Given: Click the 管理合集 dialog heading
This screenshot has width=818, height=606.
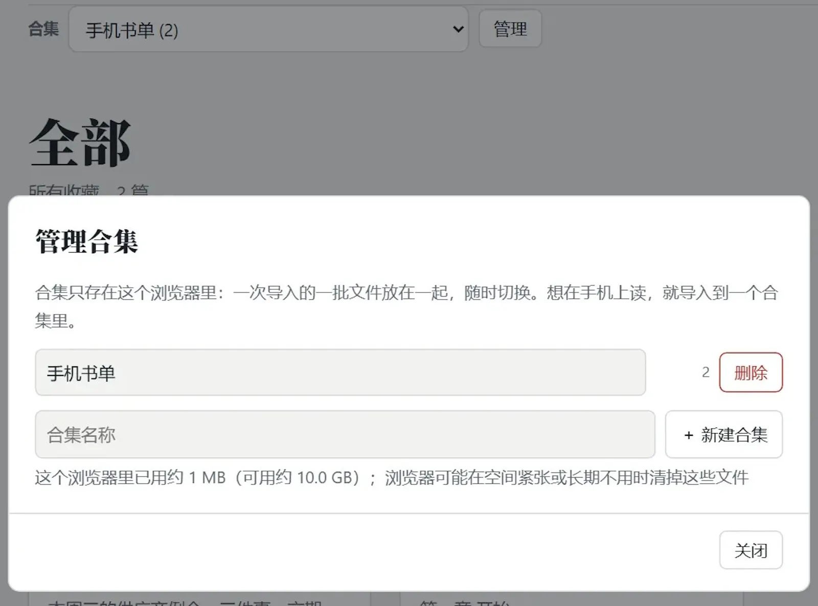Looking at the screenshot, I should tap(87, 241).
